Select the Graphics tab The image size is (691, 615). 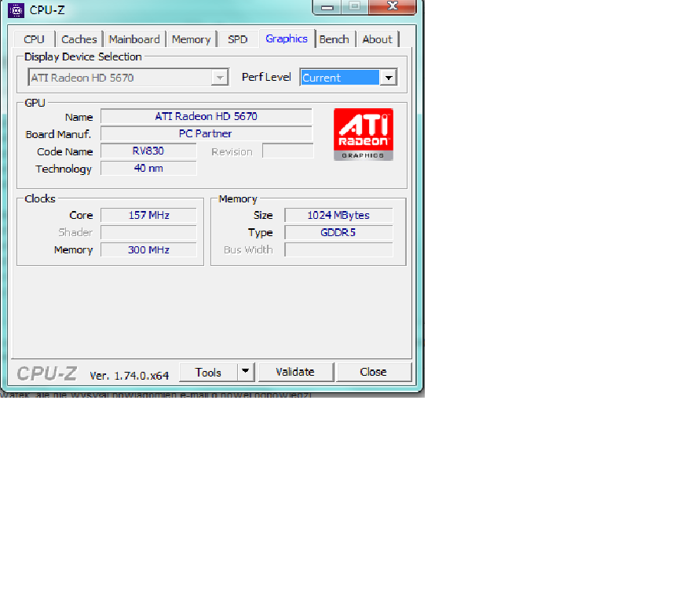click(287, 38)
